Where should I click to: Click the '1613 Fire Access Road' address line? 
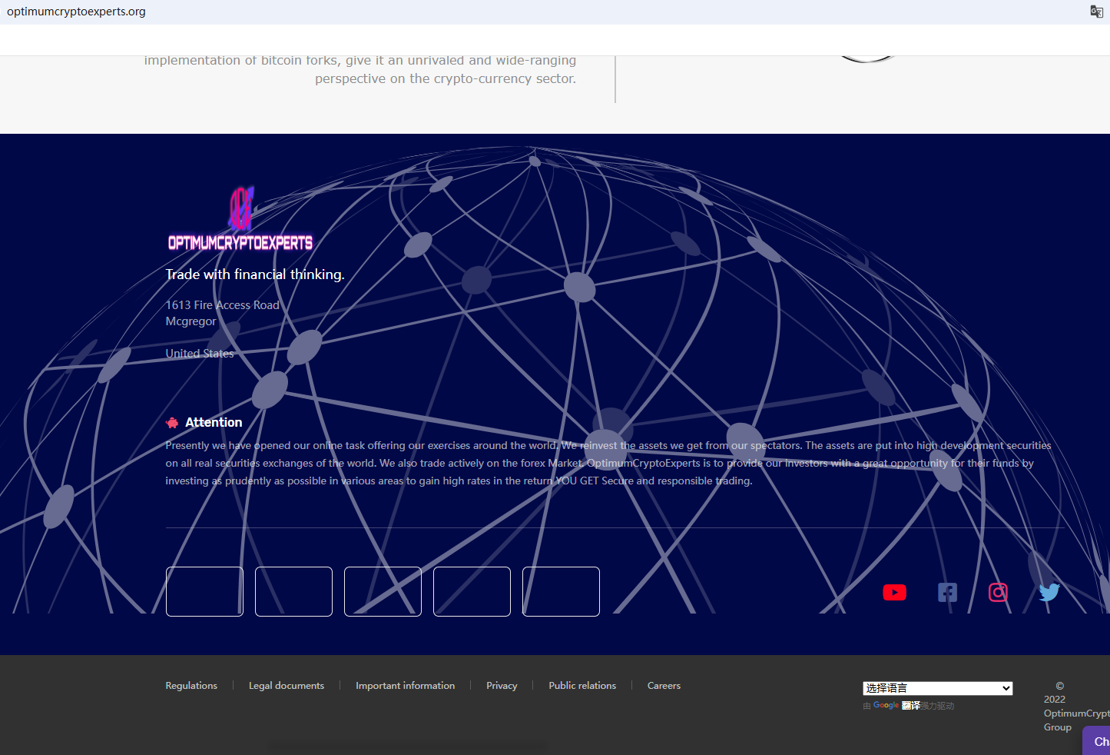coord(223,305)
